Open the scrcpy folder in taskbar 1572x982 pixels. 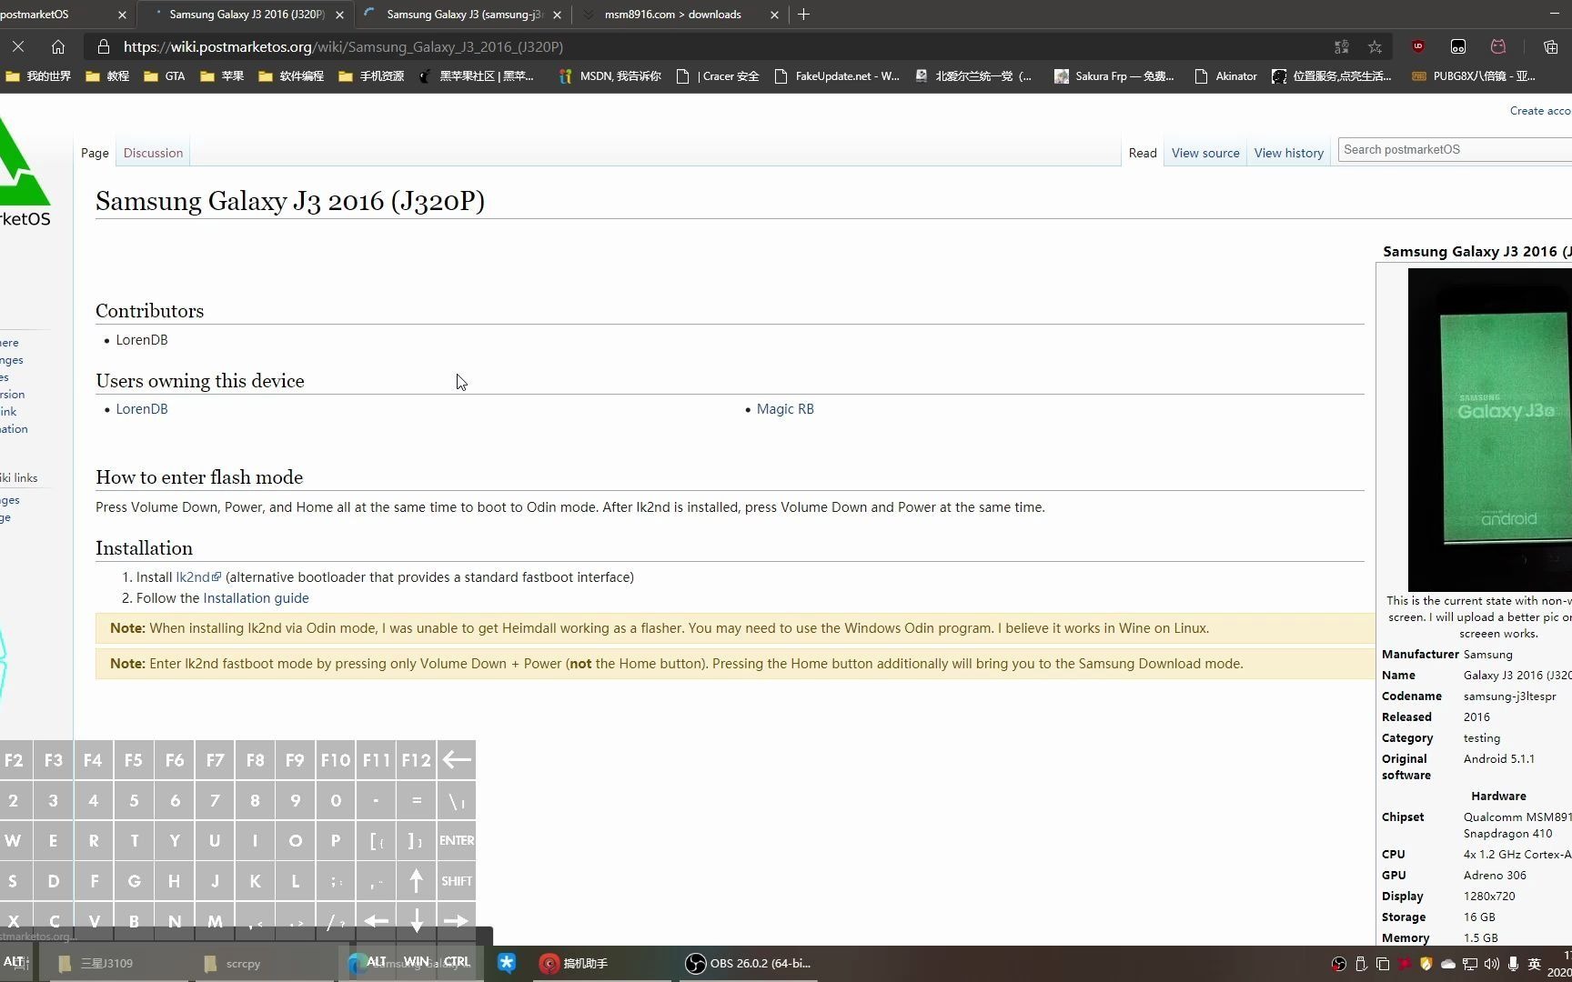[233, 964]
